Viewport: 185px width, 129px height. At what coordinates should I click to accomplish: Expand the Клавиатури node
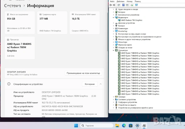(x=113, y=28)
